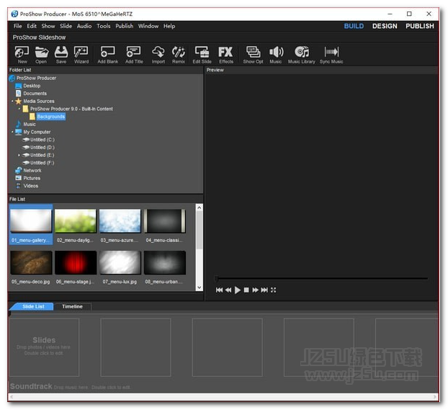Click the slide list horizontal scrollbar
This screenshot has height=410, width=448.
pyautogui.click(x=223, y=397)
